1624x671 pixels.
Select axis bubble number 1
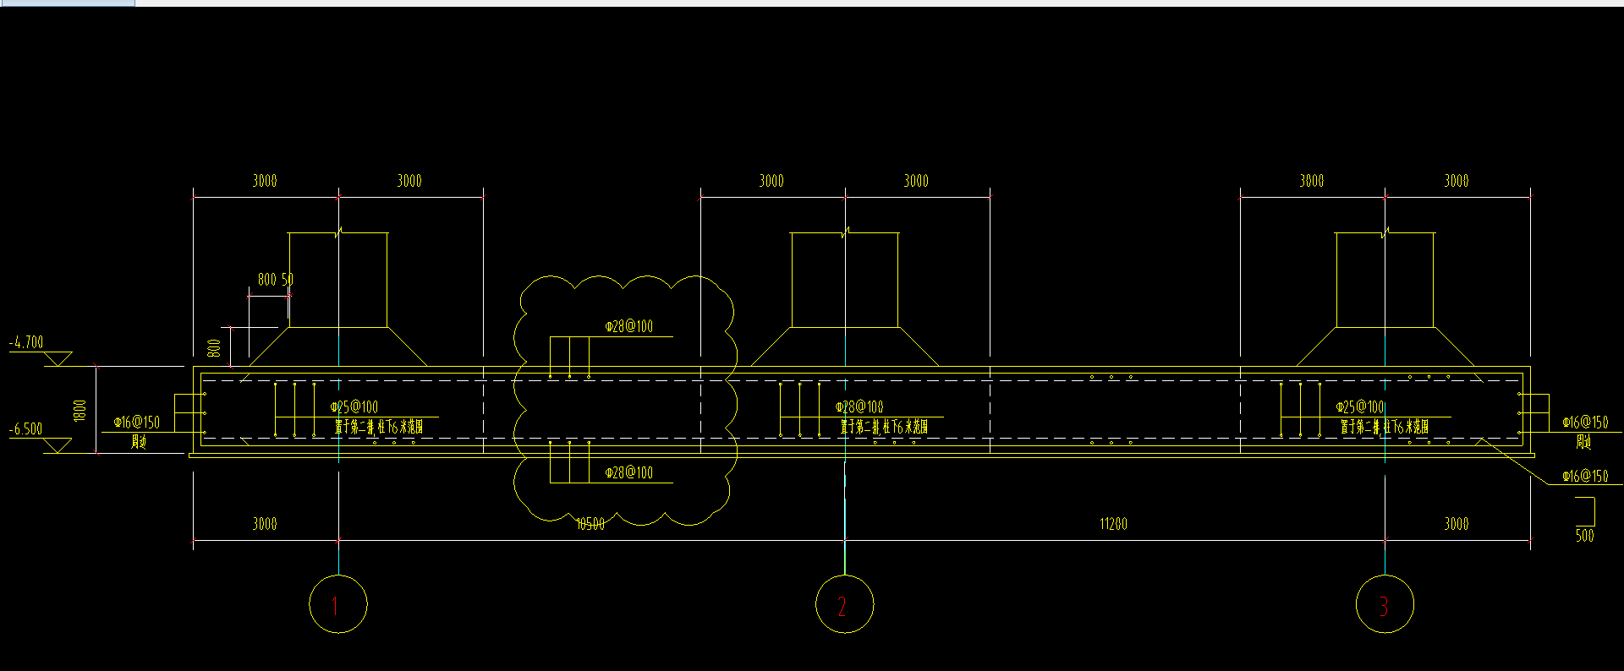tap(338, 604)
